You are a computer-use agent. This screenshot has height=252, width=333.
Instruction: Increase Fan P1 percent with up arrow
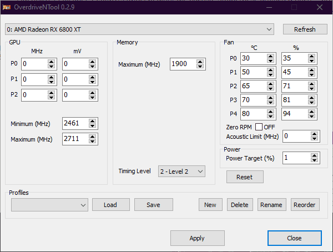click(311, 70)
